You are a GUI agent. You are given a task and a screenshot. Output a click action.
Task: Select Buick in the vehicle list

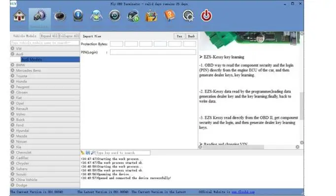tap(45, 120)
